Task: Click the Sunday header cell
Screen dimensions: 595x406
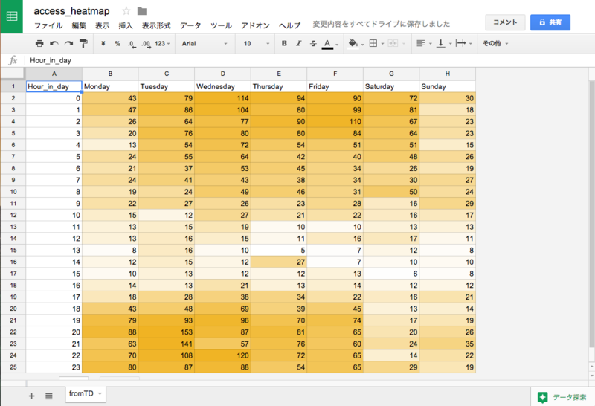Action: click(448, 86)
